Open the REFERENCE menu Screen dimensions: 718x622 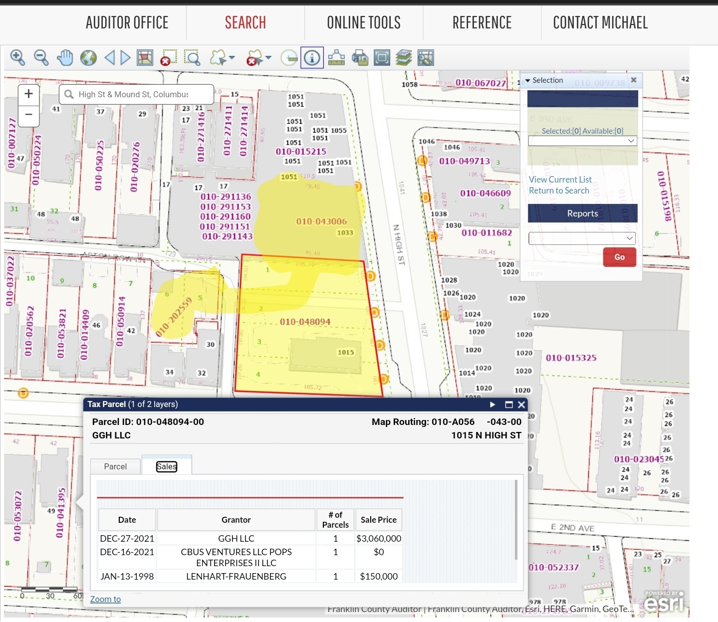pyautogui.click(x=482, y=22)
